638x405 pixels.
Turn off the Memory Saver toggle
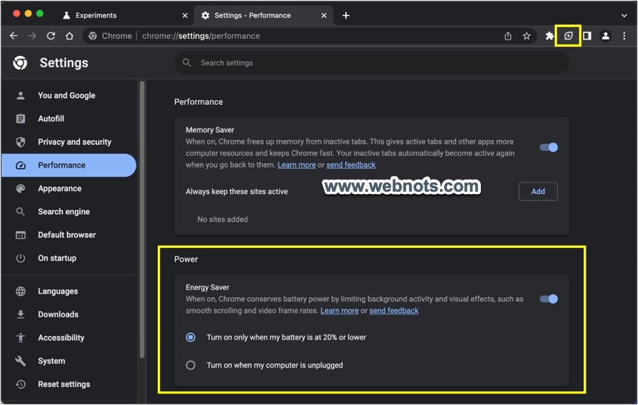pyautogui.click(x=549, y=147)
